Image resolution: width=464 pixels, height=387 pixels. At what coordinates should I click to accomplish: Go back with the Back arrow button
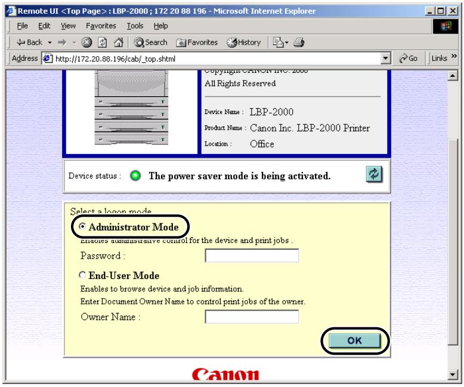(x=29, y=42)
